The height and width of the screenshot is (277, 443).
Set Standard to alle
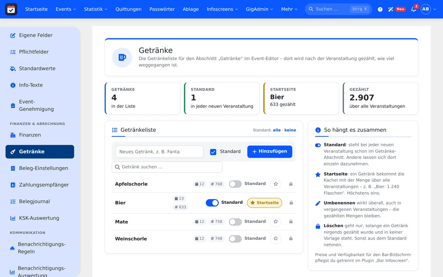pos(277,130)
